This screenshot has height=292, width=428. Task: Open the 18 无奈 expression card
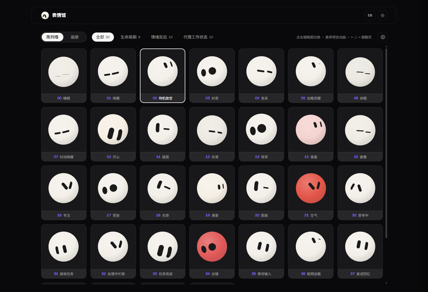(x=162, y=193)
